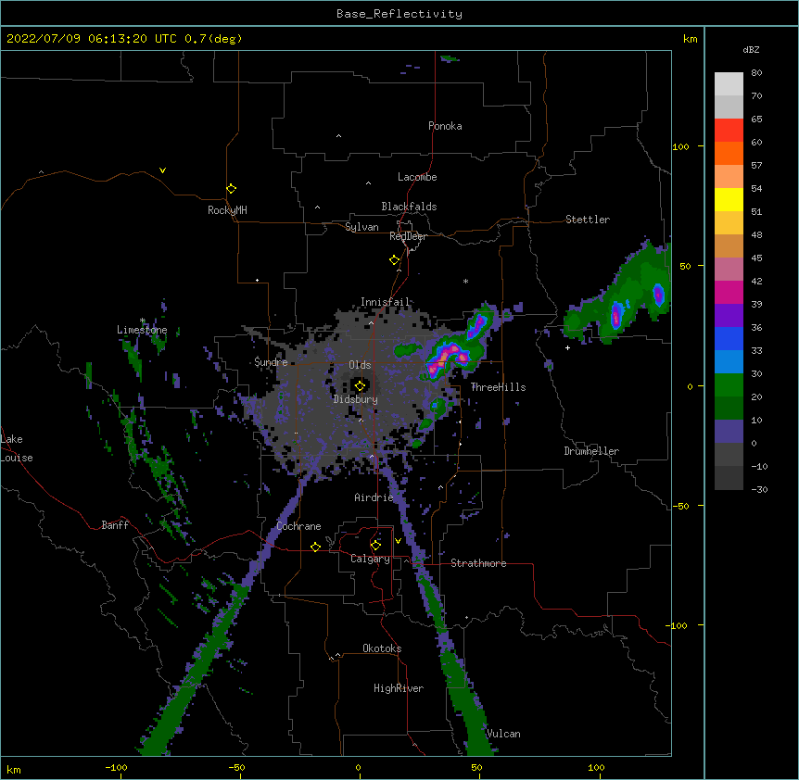
Task: Select the yellow 51-54 dBZ legend swatch
Action: point(729,199)
